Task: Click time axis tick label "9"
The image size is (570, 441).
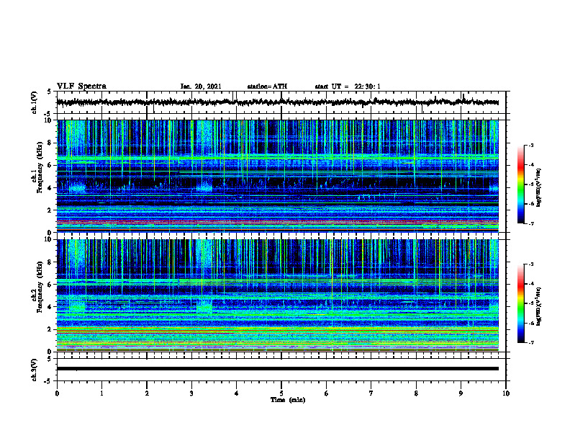Action: click(x=461, y=393)
